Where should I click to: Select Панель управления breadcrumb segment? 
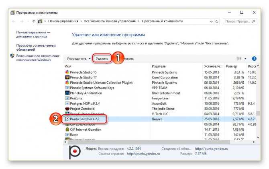pyautogui.click(x=63, y=21)
